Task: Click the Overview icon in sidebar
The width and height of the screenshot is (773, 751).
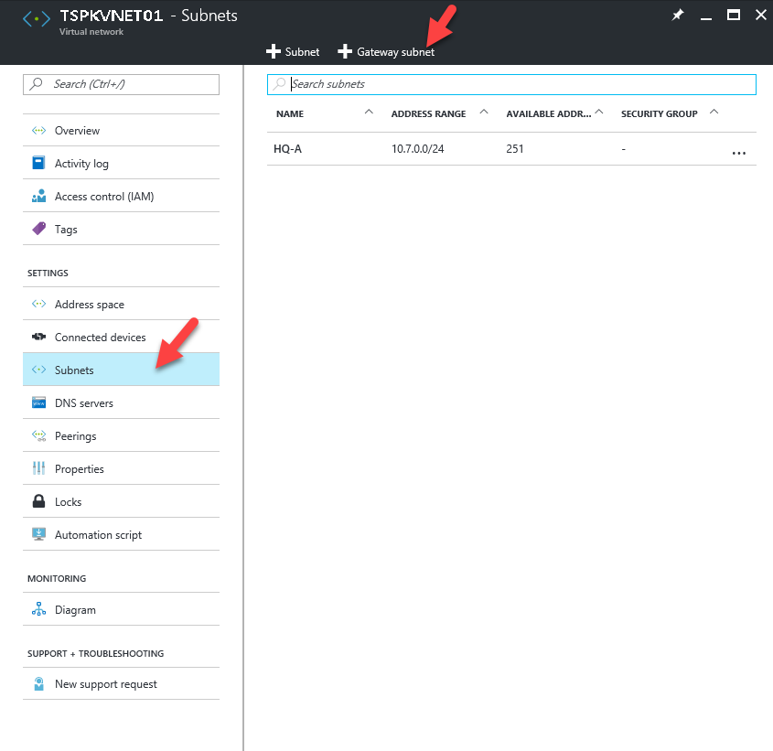Action: click(x=39, y=131)
